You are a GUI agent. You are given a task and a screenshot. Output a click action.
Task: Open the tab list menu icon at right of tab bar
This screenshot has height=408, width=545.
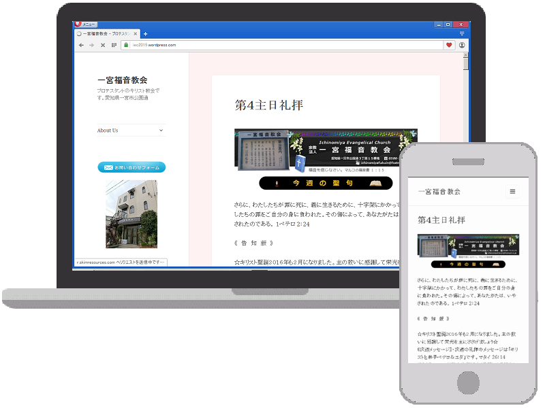tap(462, 33)
